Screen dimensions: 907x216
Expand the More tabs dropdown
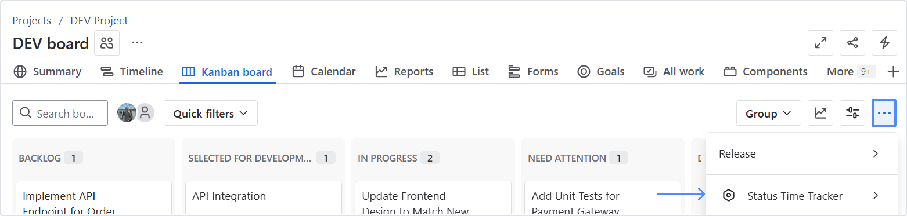851,72
